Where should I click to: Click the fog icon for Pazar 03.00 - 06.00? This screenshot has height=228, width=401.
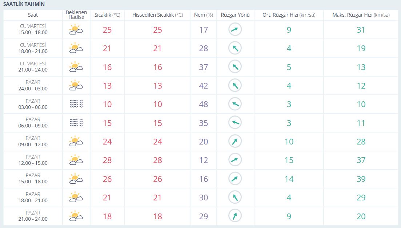(76, 104)
